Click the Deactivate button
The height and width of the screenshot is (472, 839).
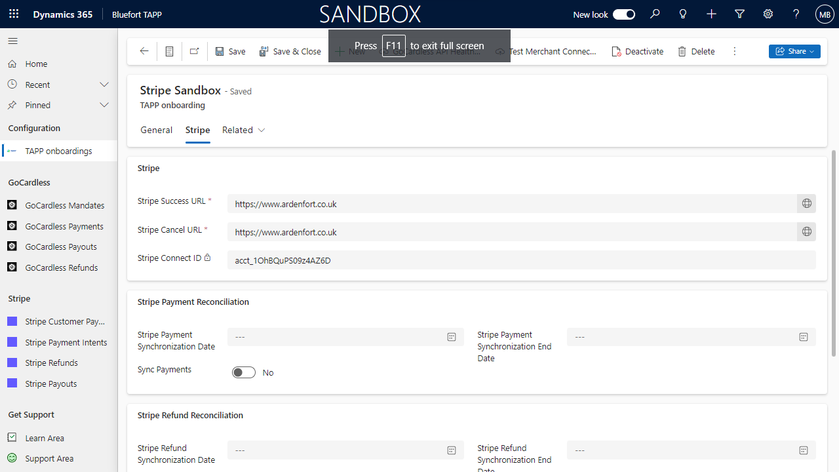pyautogui.click(x=637, y=51)
